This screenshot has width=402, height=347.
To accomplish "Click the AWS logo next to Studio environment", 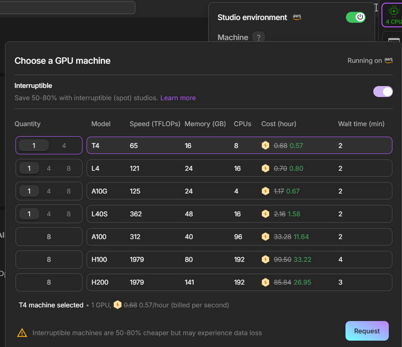I will pos(297,17).
